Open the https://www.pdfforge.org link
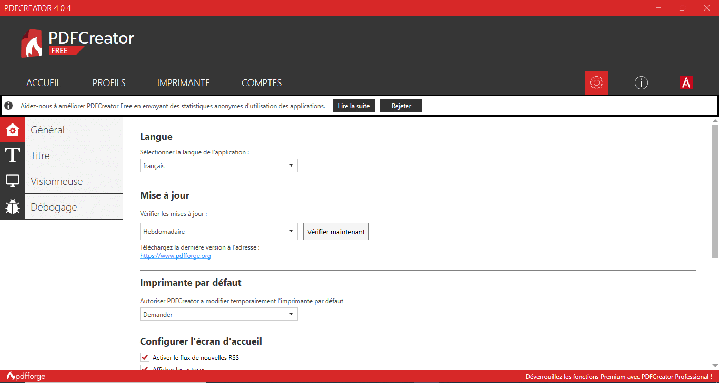The height and width of the screenshot is (383, 719). tap(175, 256)
